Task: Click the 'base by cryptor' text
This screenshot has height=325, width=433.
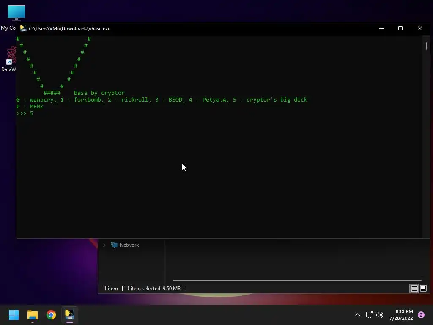Action: pyautogui.click(x=99, y=93)
